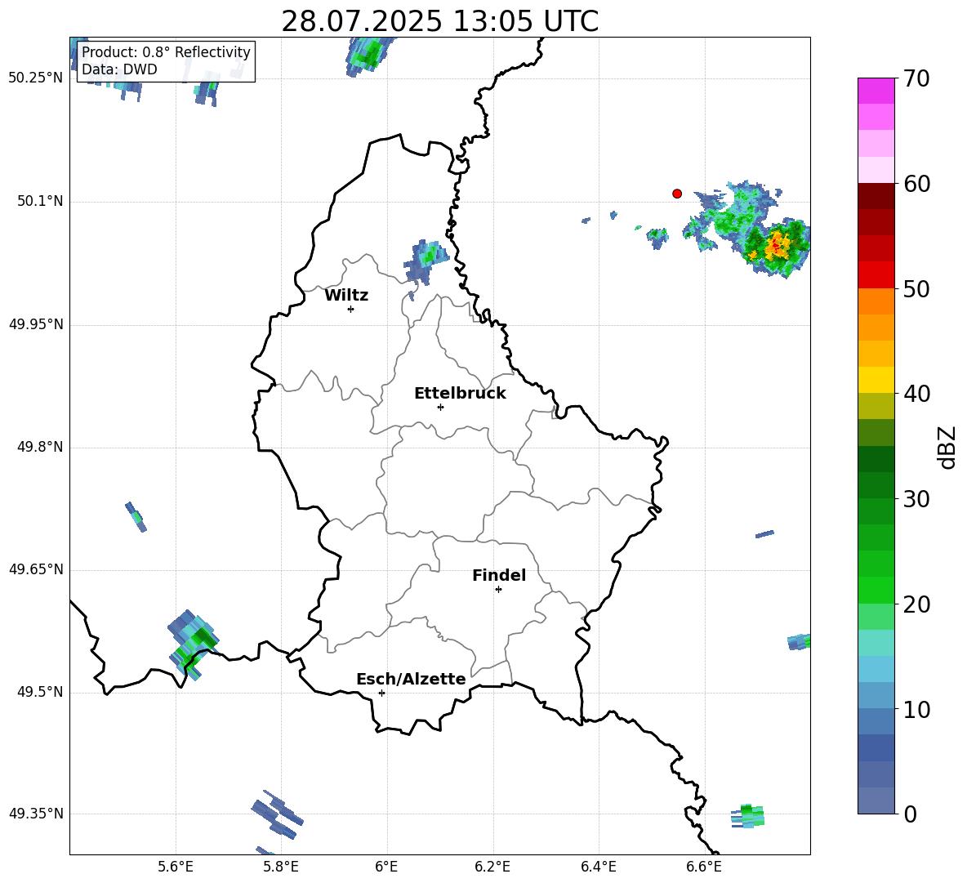Click the 49.8°N latitude label

[40, 447]
